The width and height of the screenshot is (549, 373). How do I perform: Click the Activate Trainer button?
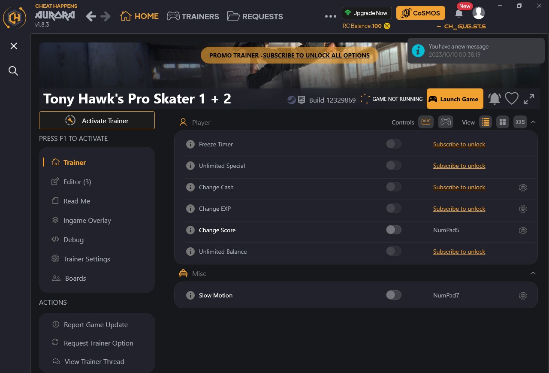point(97,120)
